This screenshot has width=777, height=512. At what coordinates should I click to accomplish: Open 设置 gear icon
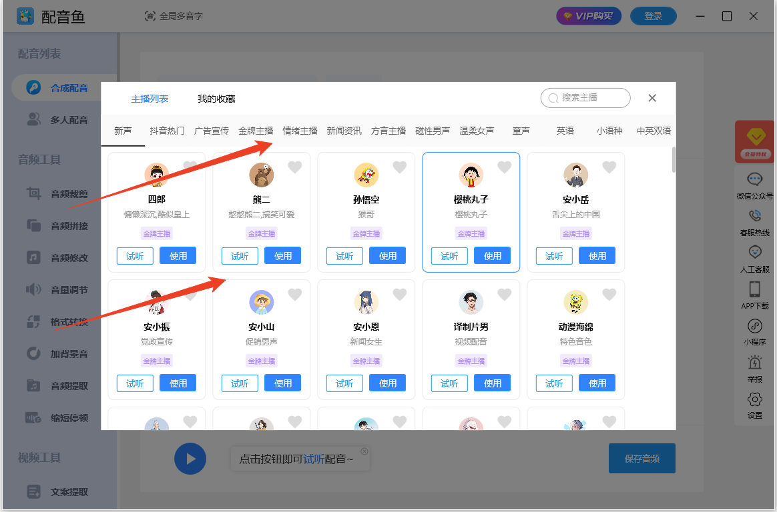pyautogui.click(x=755, y=400)
